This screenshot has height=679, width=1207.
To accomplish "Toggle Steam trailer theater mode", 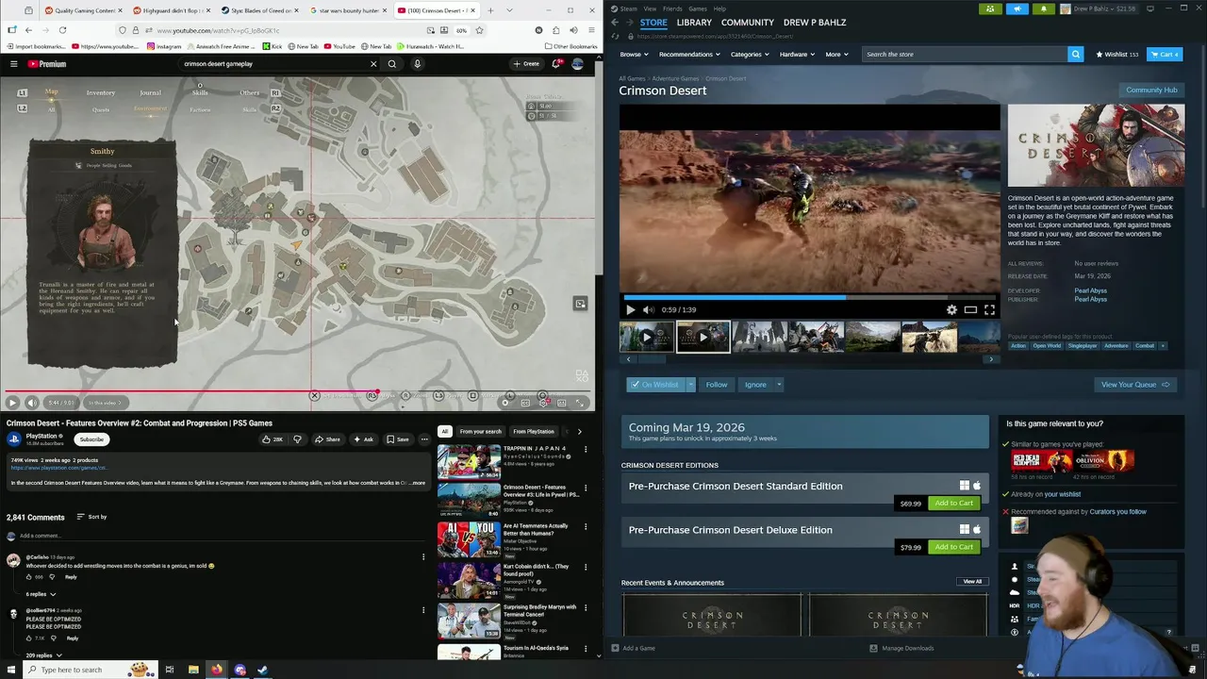I will click(970, 309).
